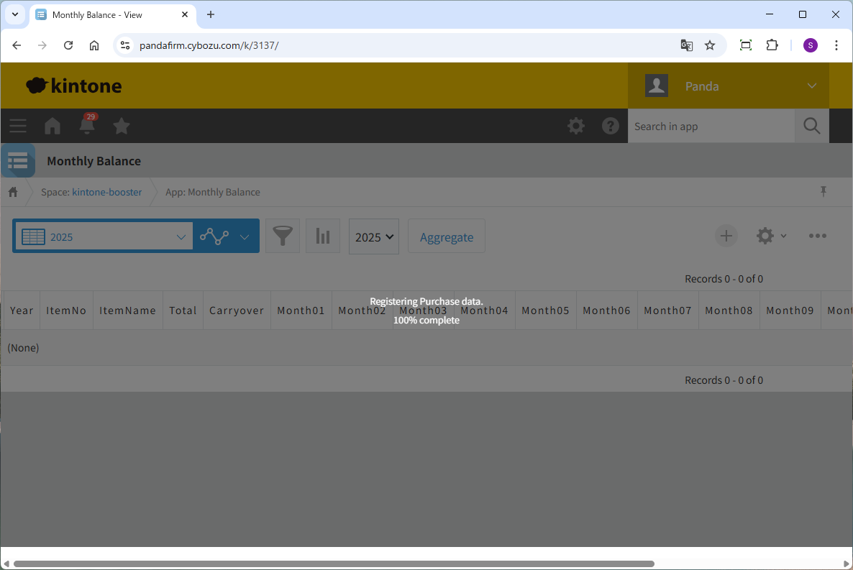Screen dimensions: 853x570
Task: Expand the app settings gear dropdown
Action: (x=771, y=236)
